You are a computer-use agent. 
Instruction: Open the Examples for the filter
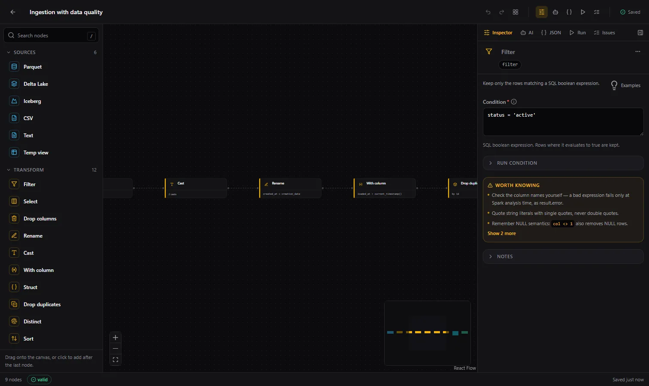626,85
